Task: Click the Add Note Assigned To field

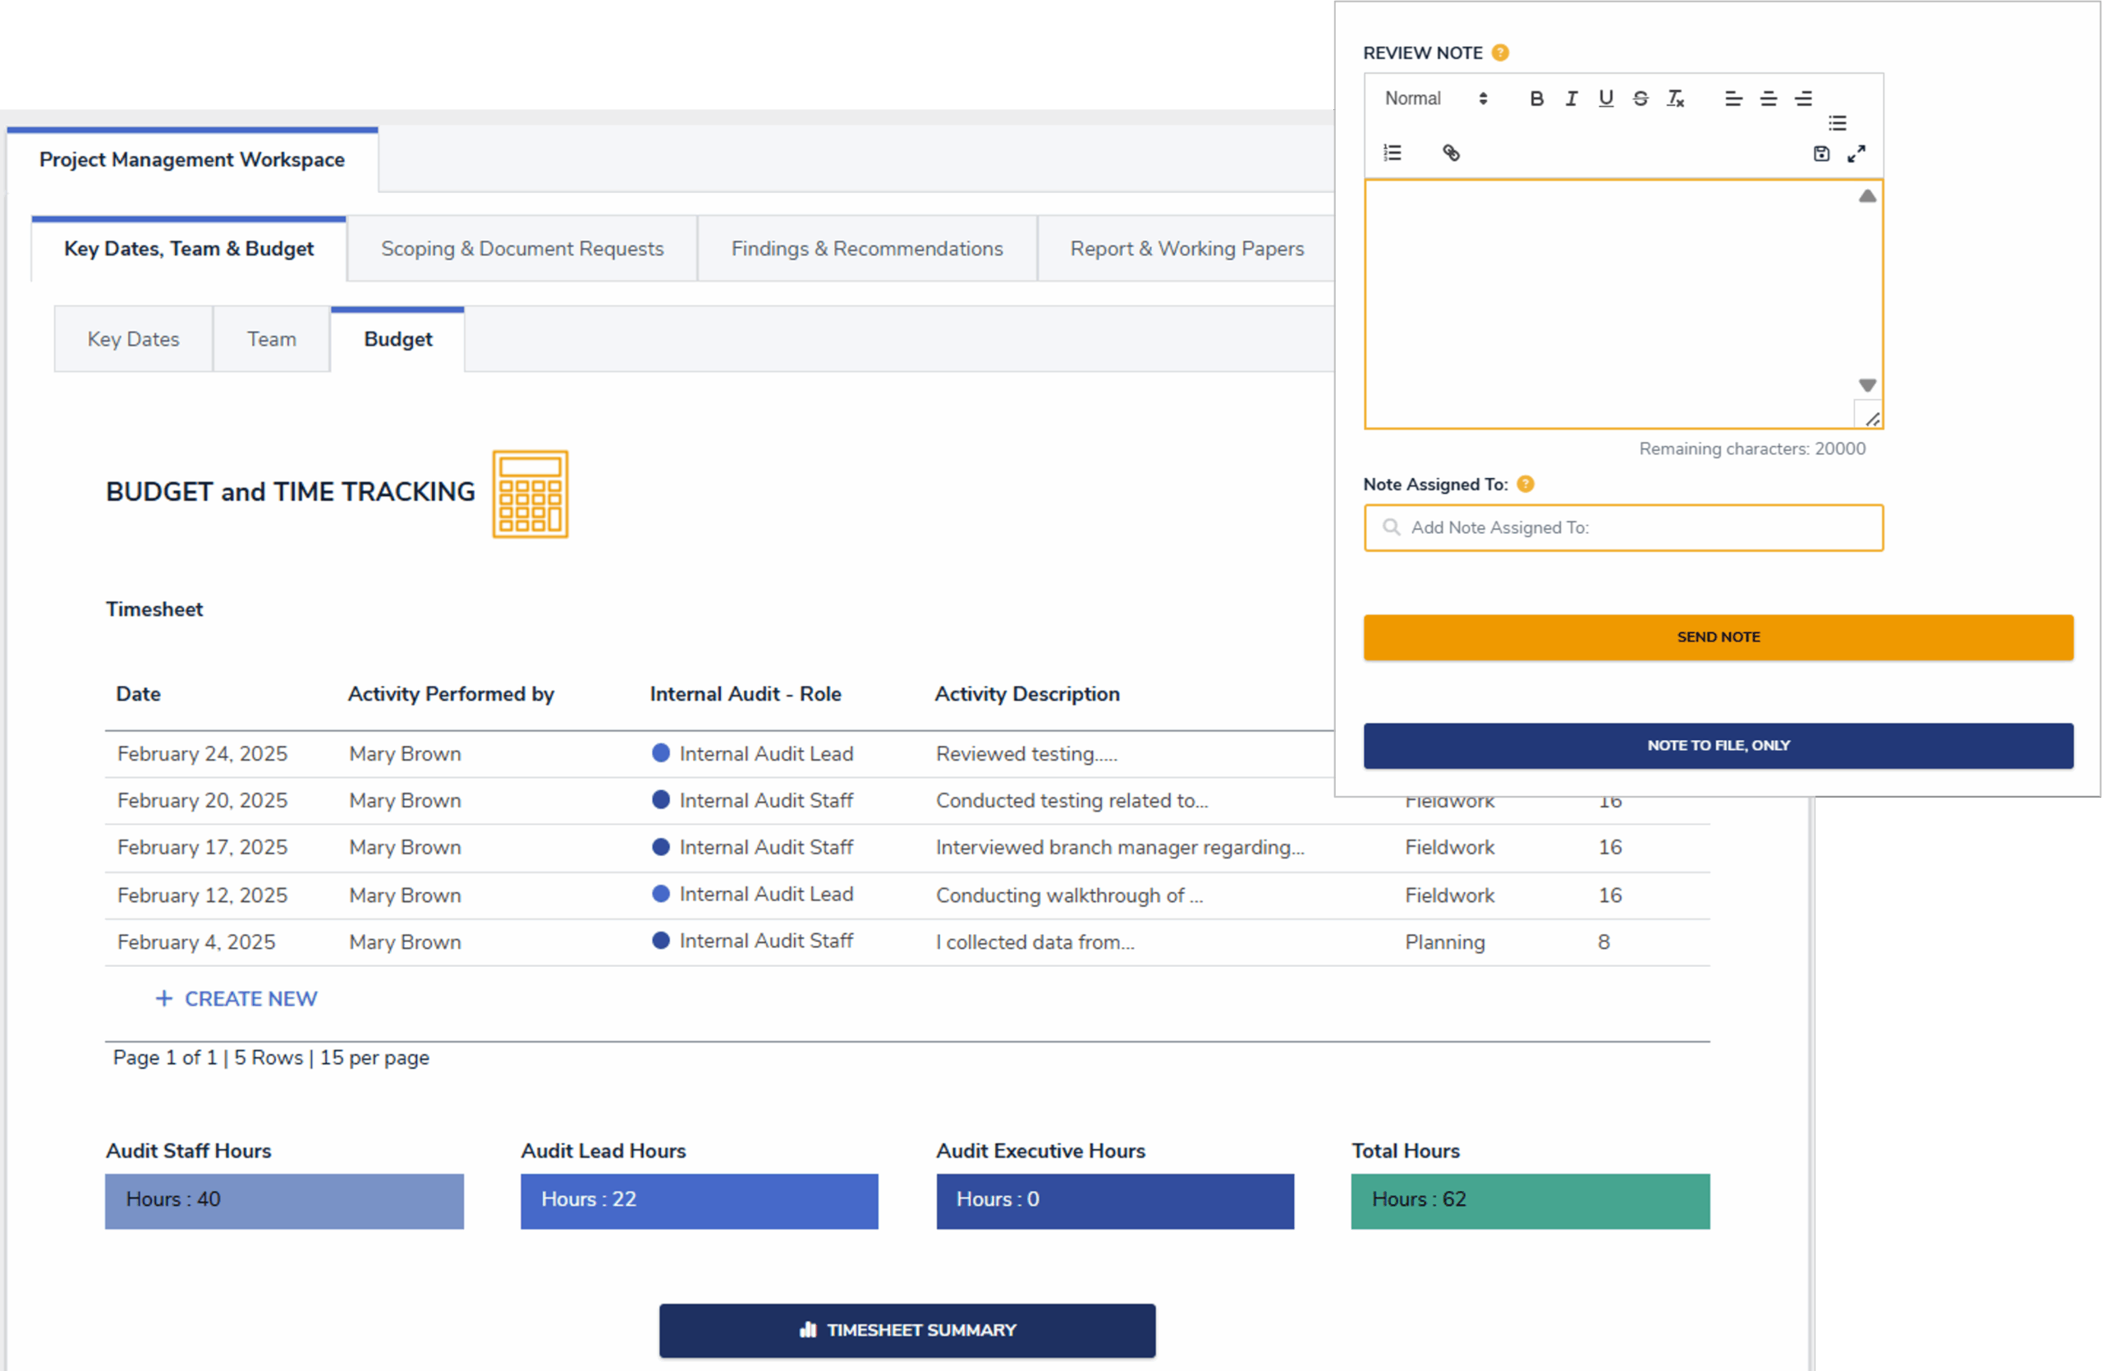Action: pos(1623,527)
